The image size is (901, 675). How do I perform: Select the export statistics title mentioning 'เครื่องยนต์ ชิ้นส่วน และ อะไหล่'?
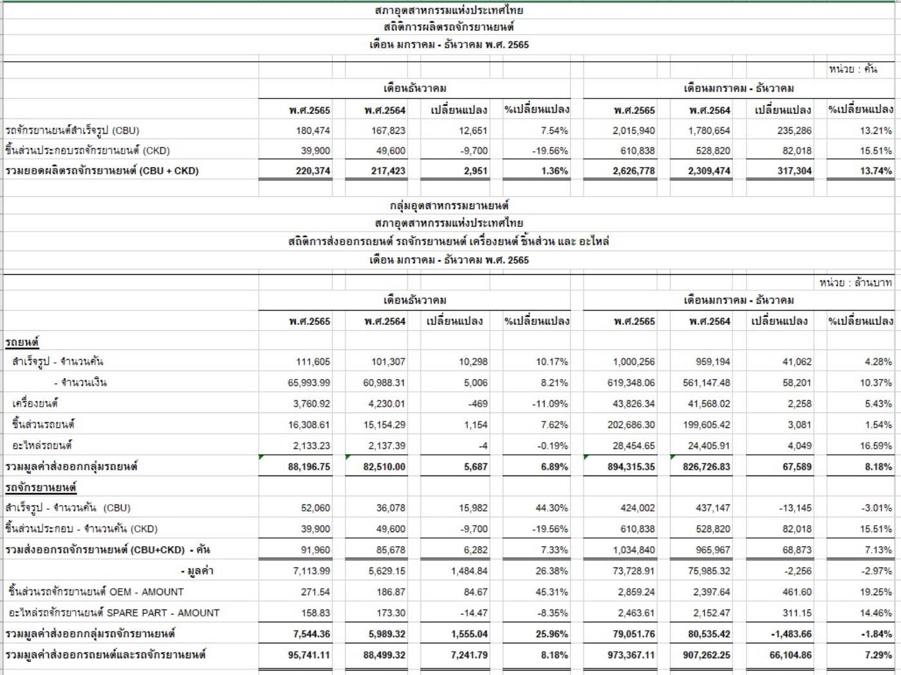point(449,241)
